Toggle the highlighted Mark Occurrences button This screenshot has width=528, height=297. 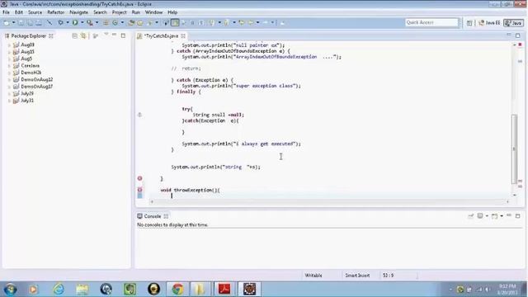pos(175,22)
